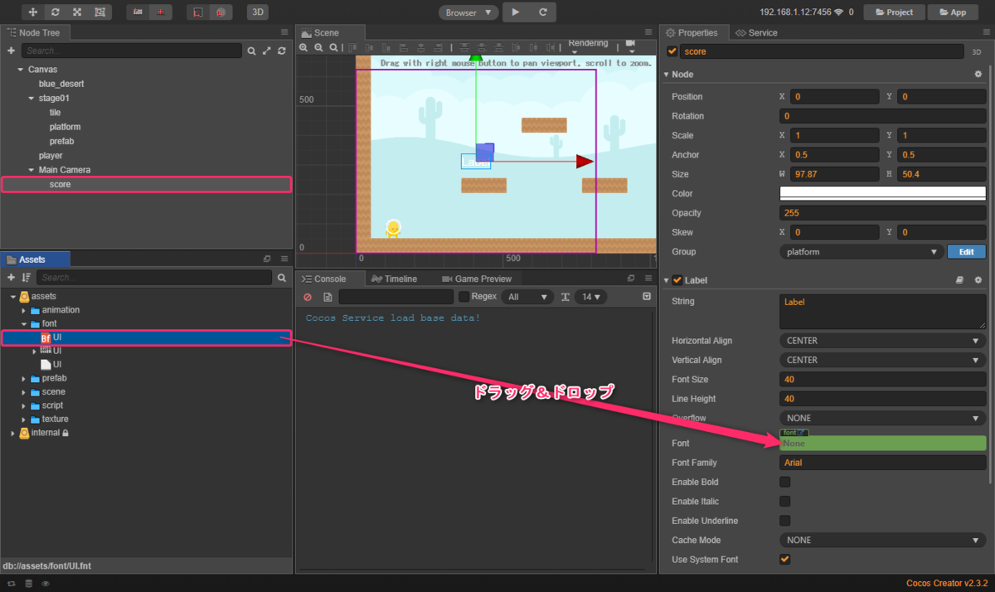Uncheck the Use System Font checkbox
The width and height of the screenshot is (995, 592).
click(785, 560)
